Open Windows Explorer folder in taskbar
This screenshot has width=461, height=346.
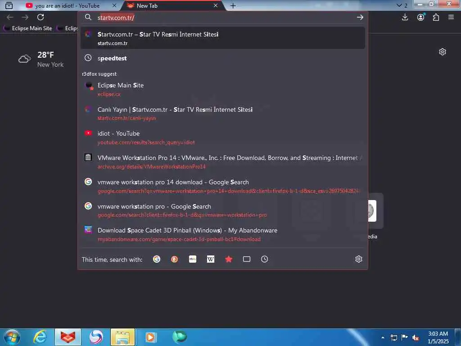pos(122,337)
